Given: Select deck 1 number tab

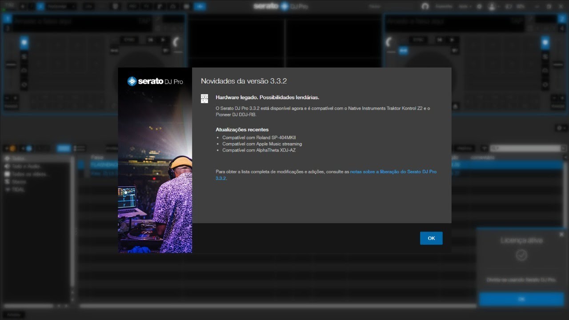Looking at the screenshot, I should coord(7,18).
